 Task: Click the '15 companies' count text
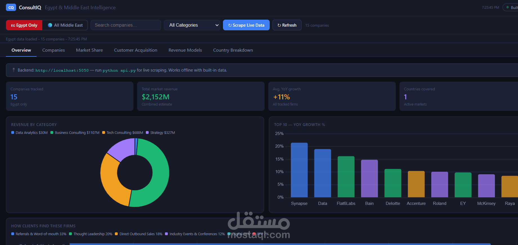317,26
